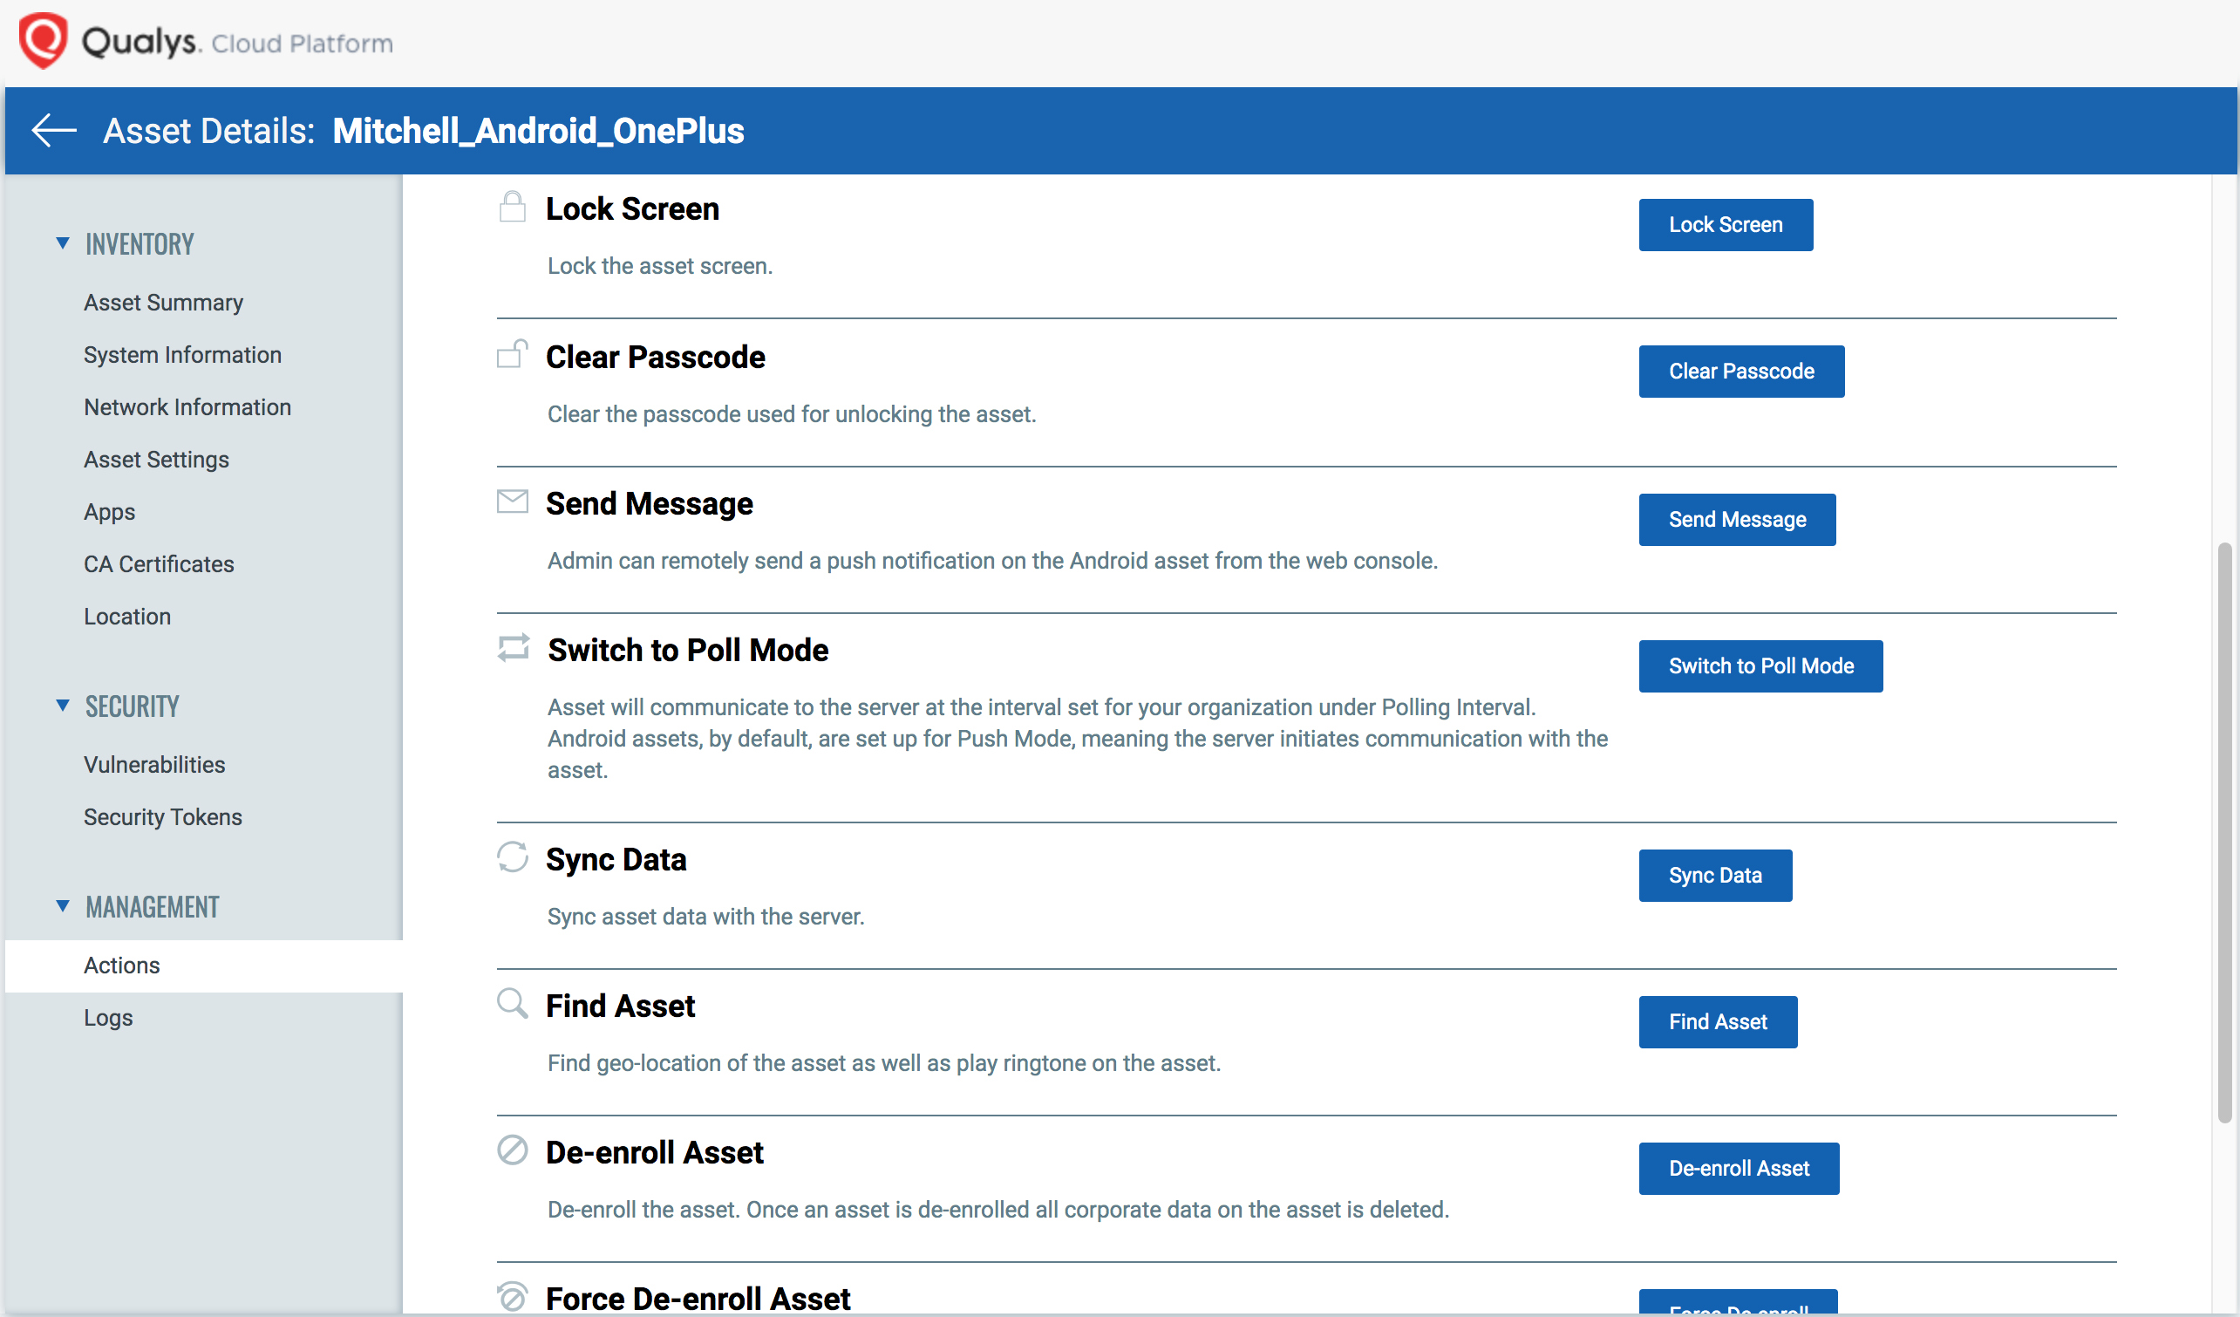Click the back arrow in the header
The height and width of the screenshot is (1317, 2240).
[53, 130]
